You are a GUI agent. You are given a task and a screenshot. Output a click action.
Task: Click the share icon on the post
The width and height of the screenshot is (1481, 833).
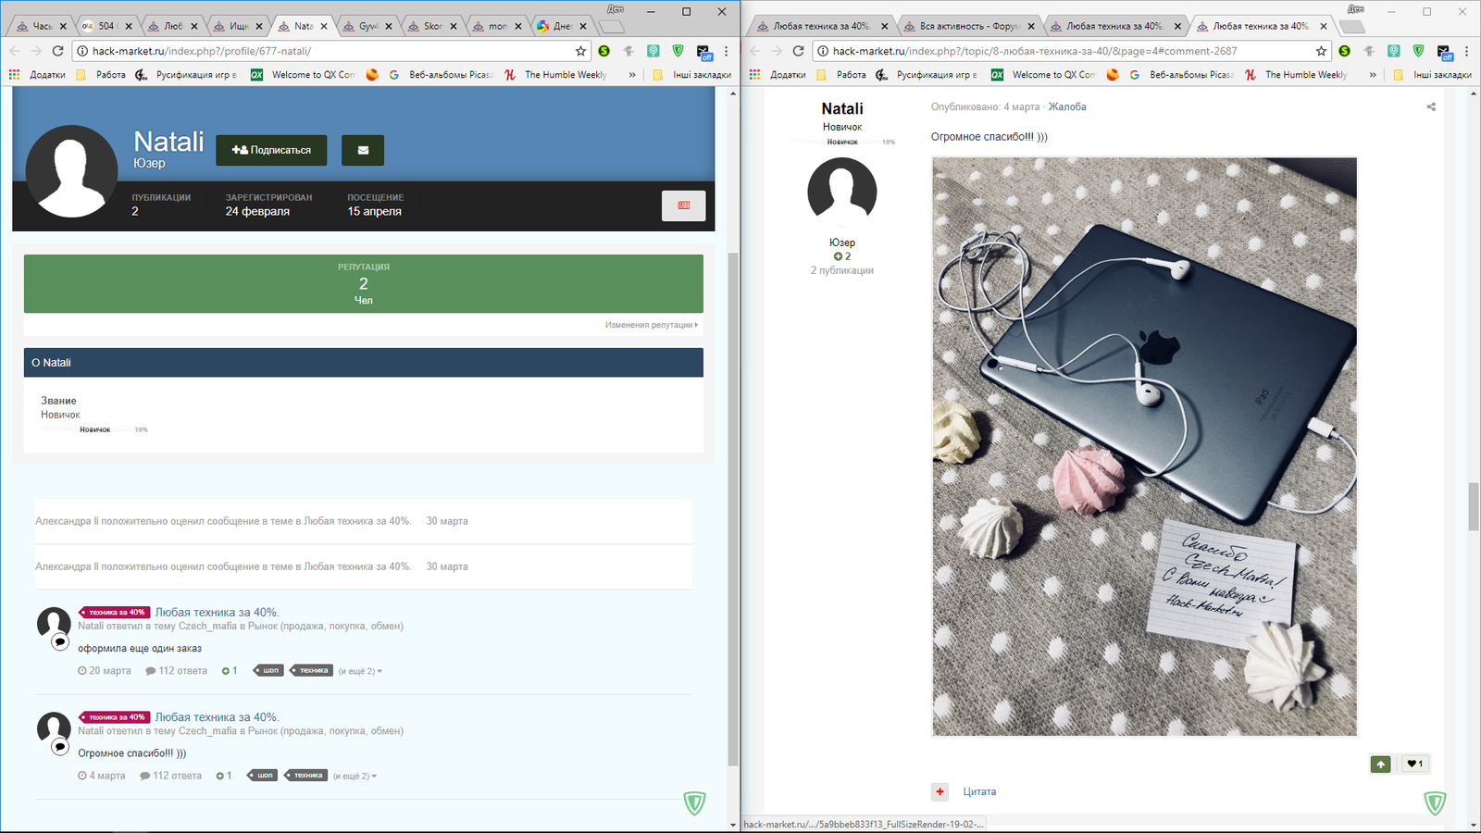point(1431,107)
